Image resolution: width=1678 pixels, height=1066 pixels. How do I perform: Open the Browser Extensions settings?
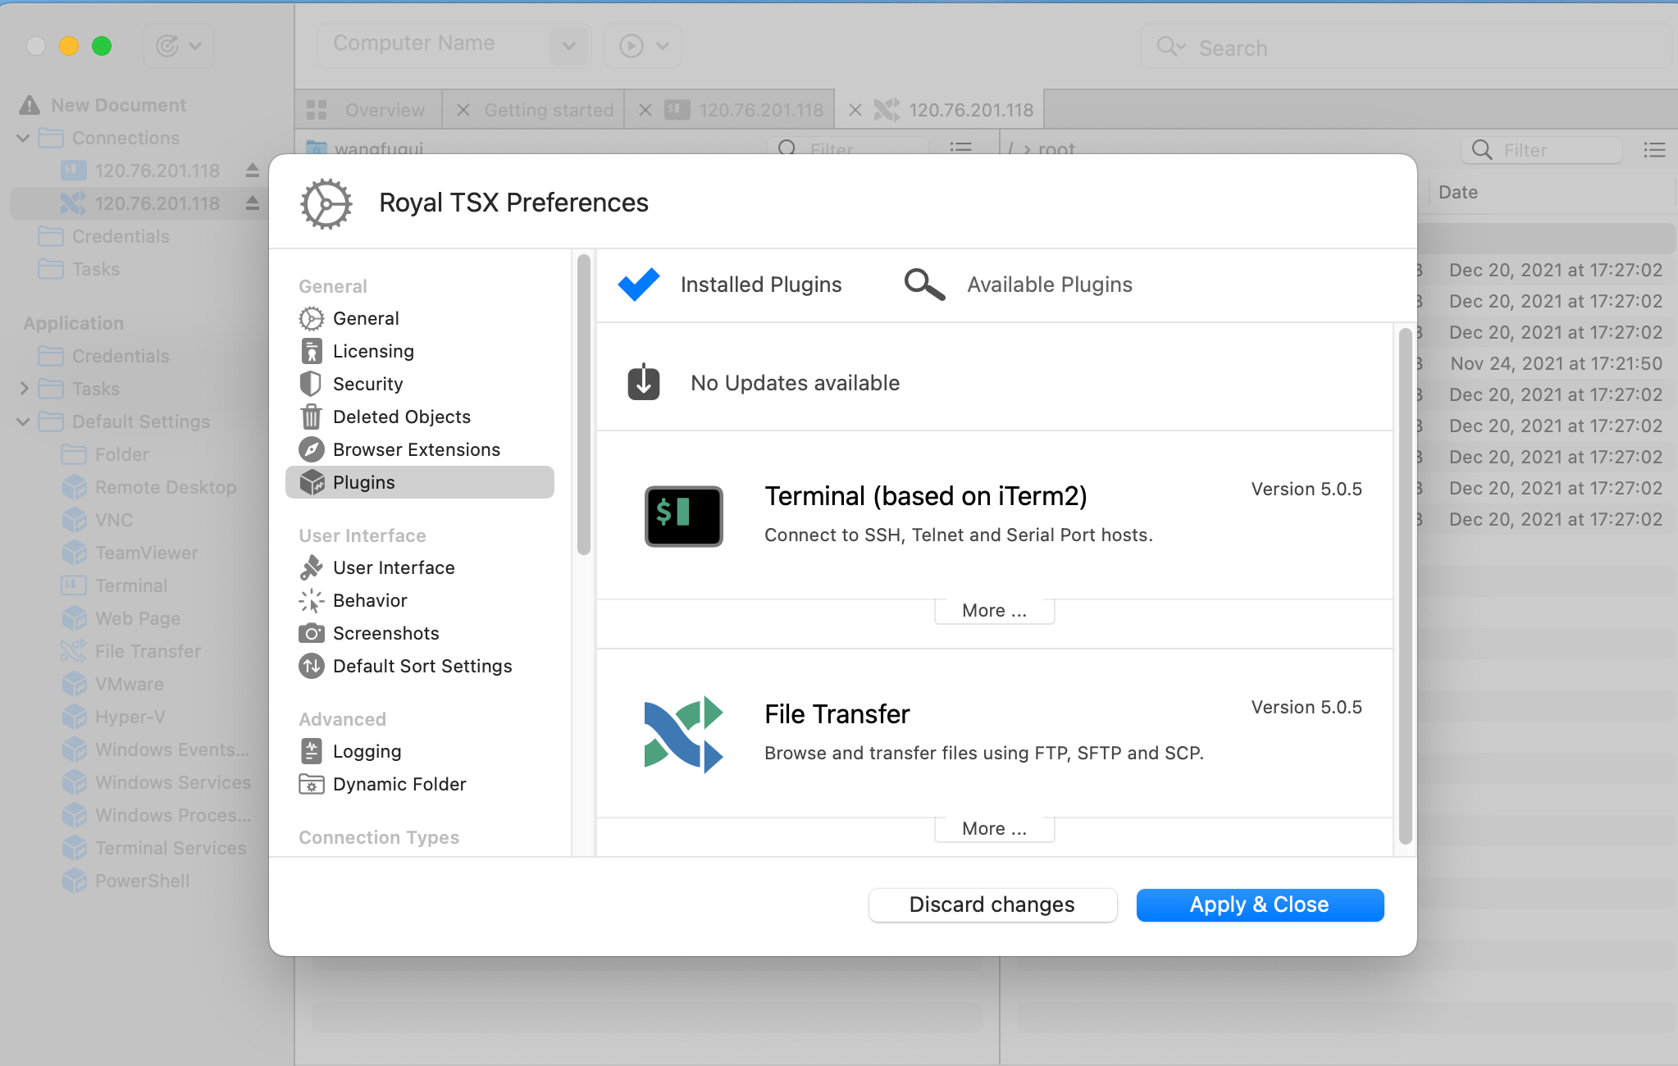pos(417,449)
